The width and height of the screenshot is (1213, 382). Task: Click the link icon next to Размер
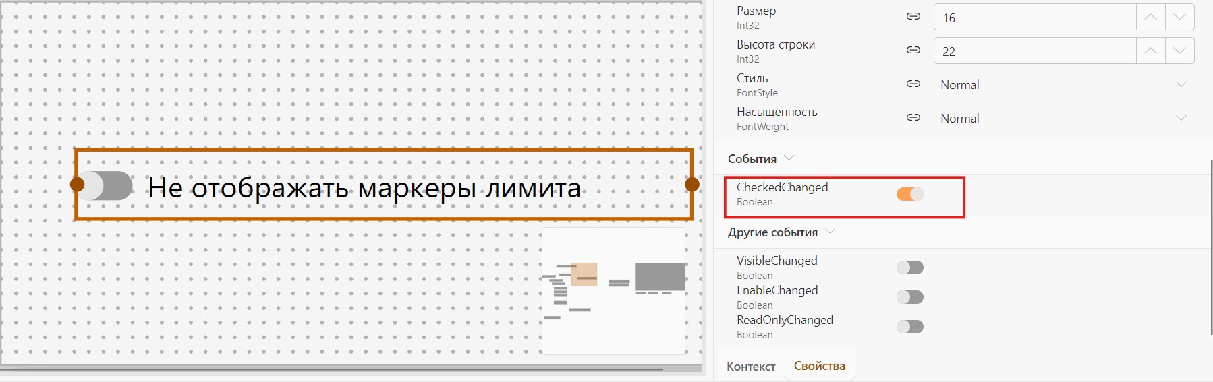coord(913,16)
